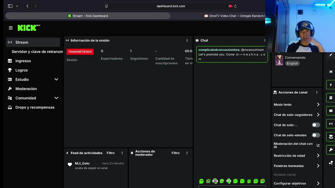Click the three-dots cluster icon in right toolbar

point(331,163)
